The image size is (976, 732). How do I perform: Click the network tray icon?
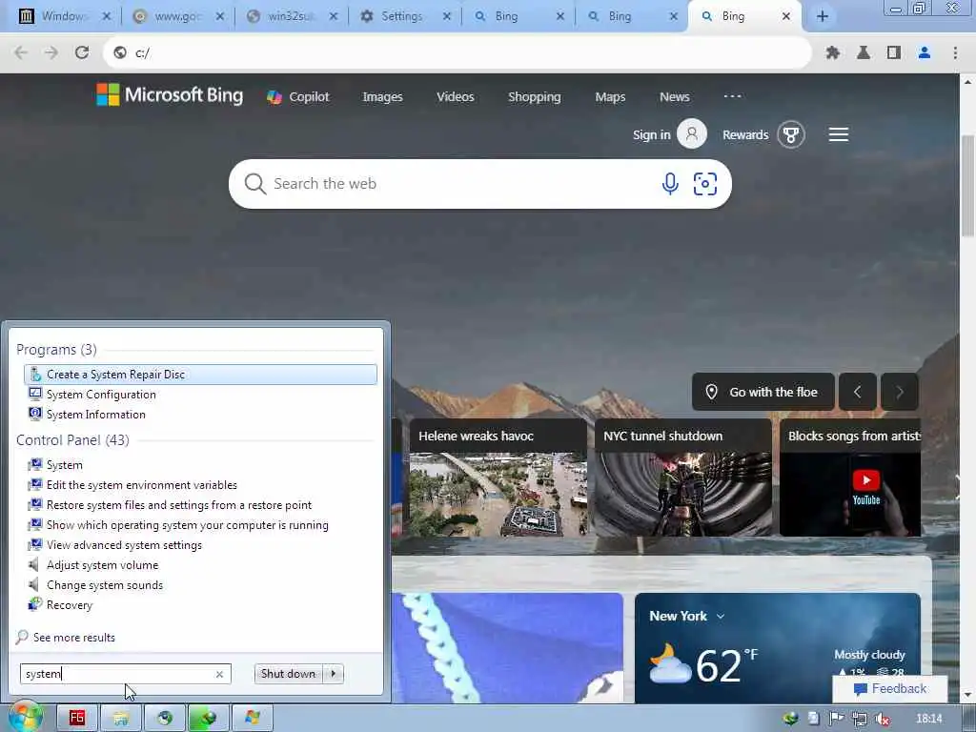[860, 719]
